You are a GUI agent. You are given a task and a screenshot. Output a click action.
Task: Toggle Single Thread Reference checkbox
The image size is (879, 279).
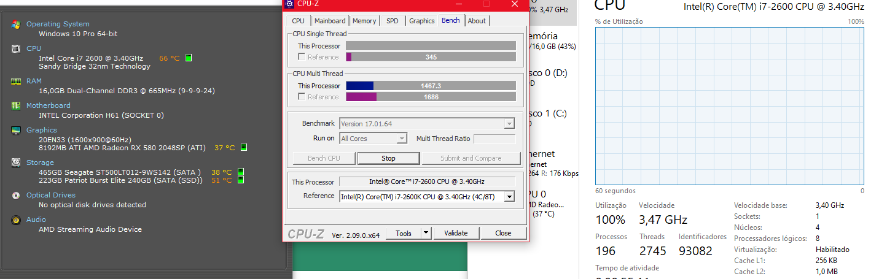coord(302,57)
